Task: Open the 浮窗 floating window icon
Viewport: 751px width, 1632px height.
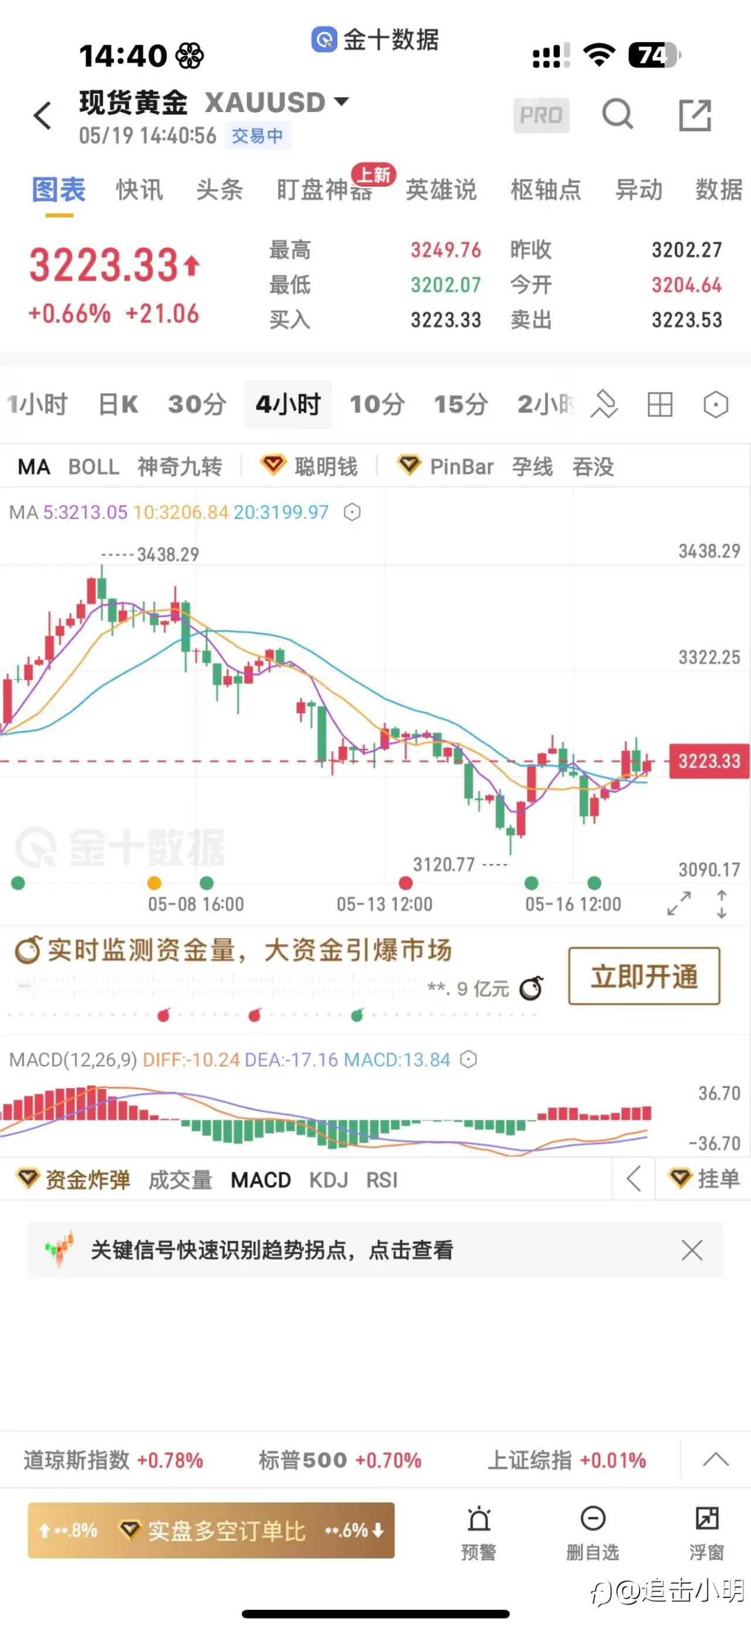Action: 706,1532
